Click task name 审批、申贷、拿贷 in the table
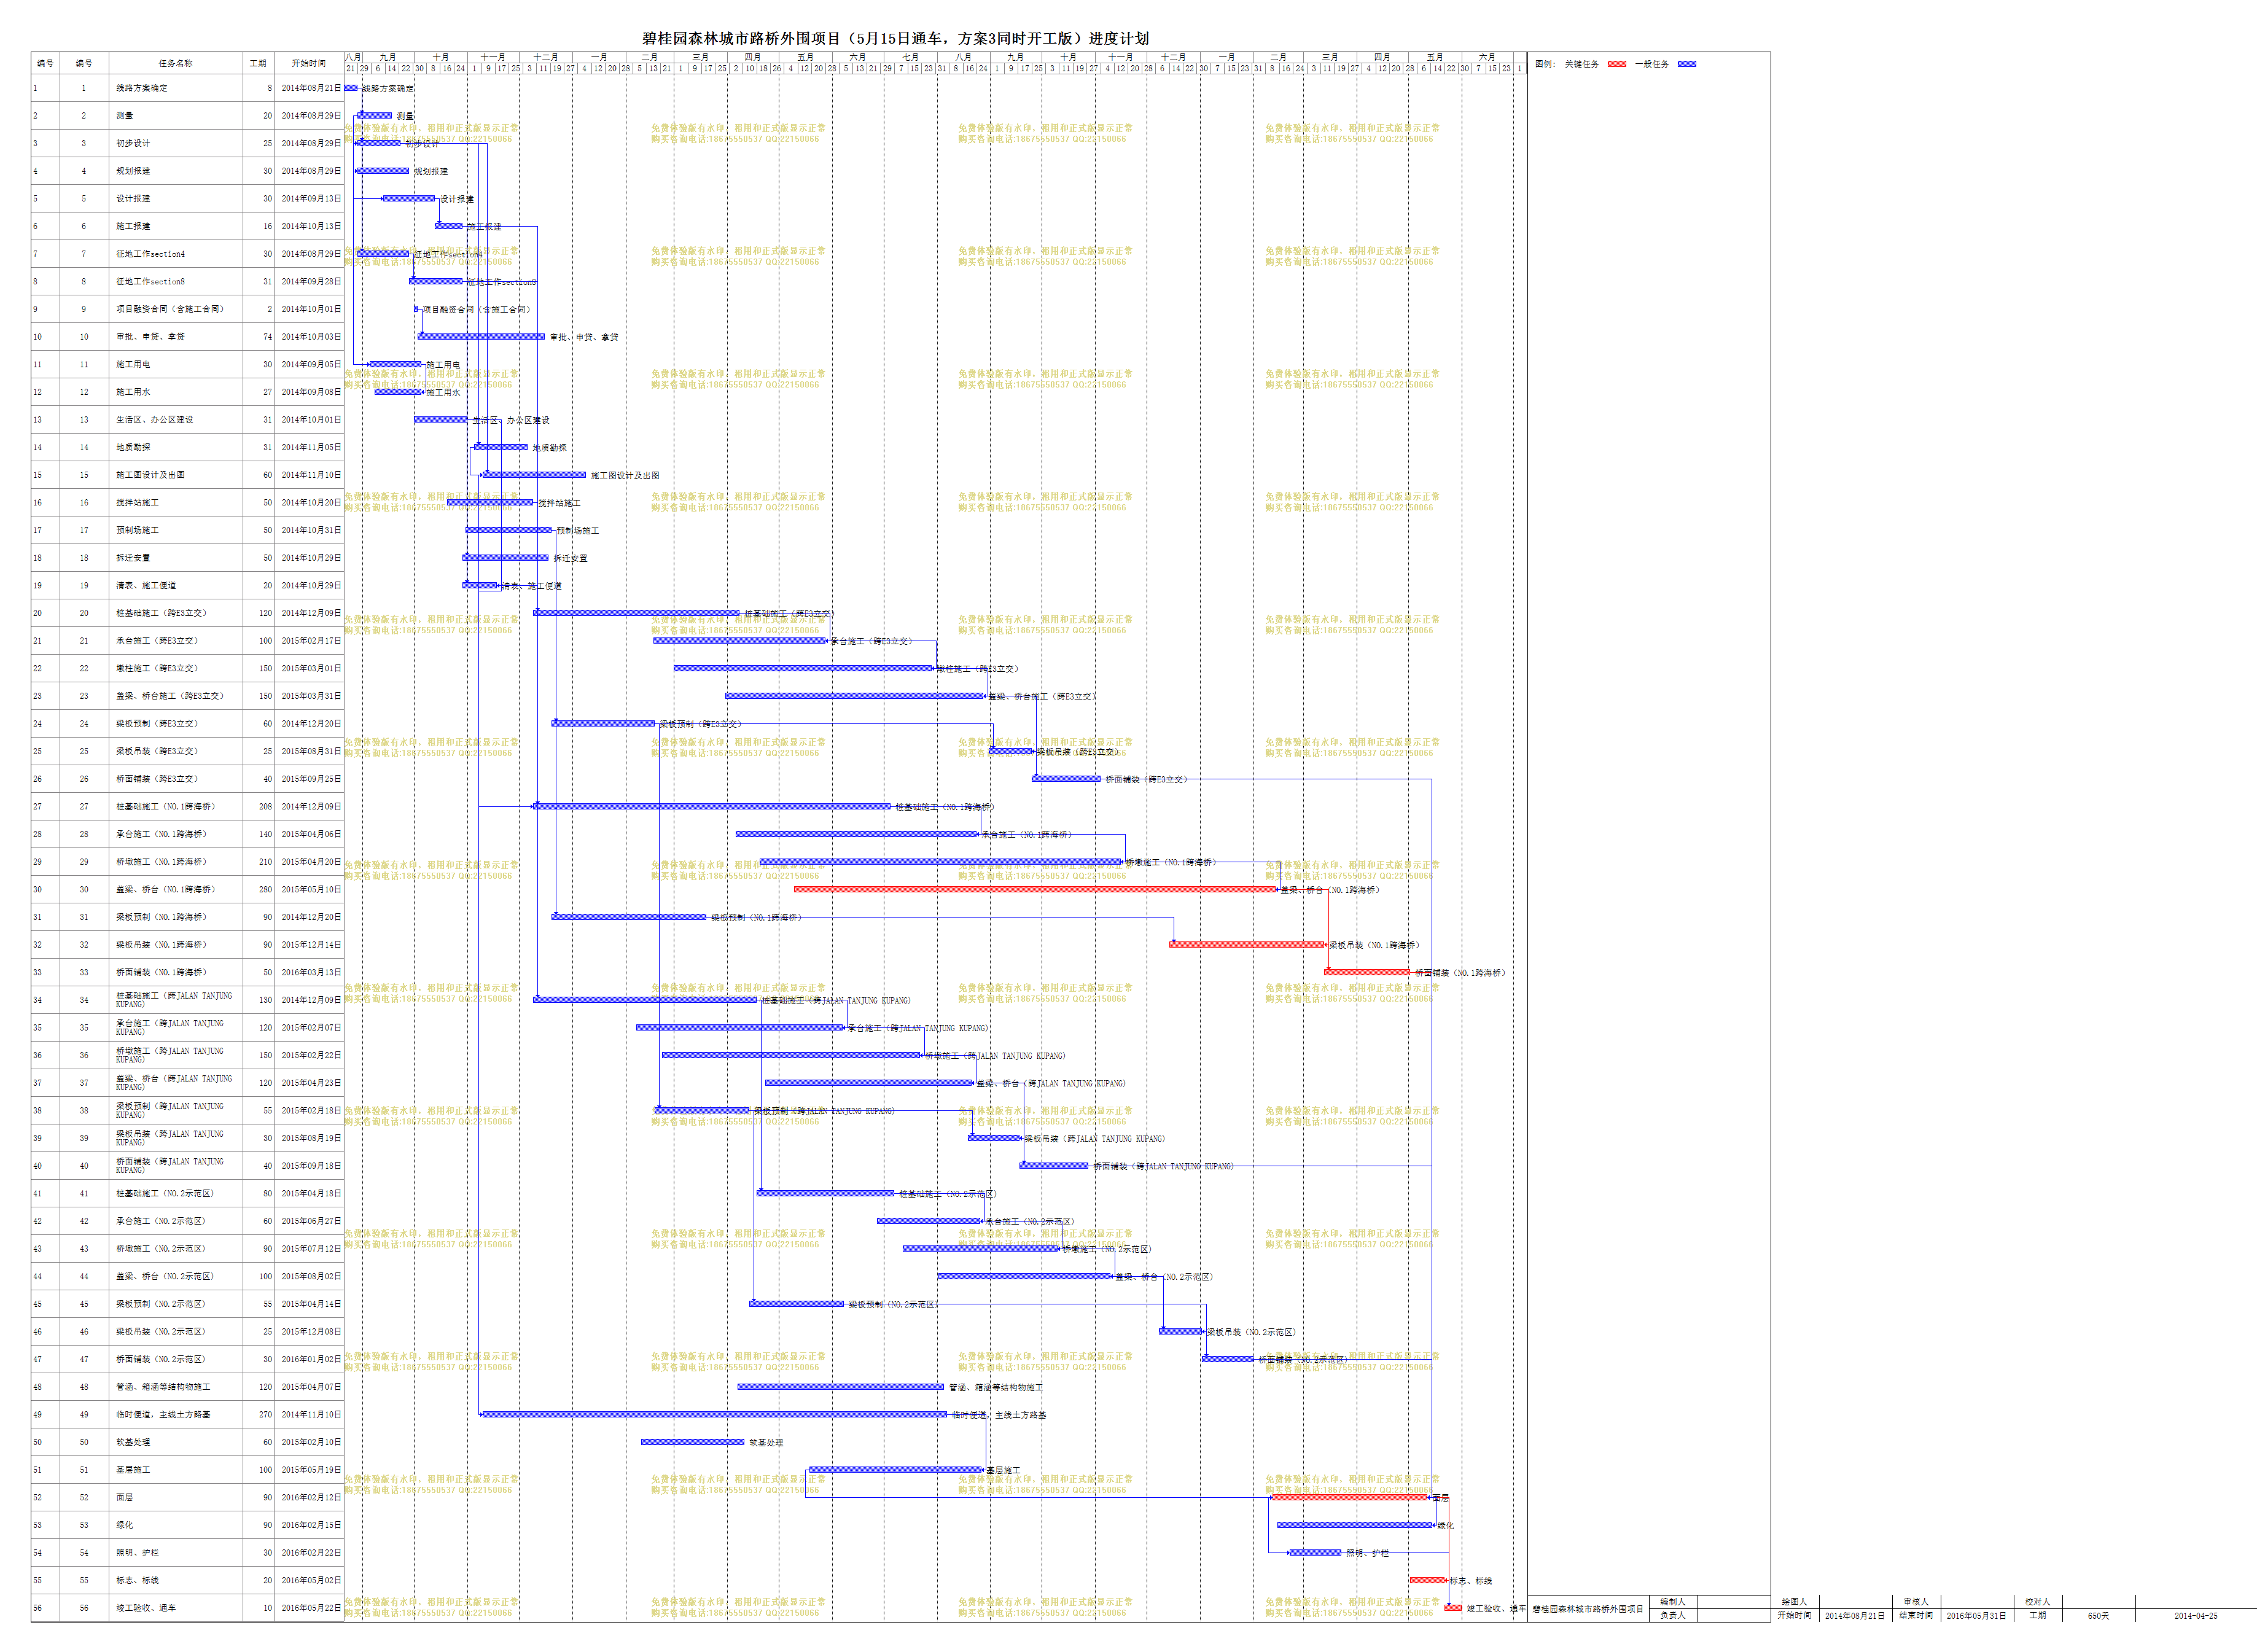Screen dimensions: 2257x1652 150,337
